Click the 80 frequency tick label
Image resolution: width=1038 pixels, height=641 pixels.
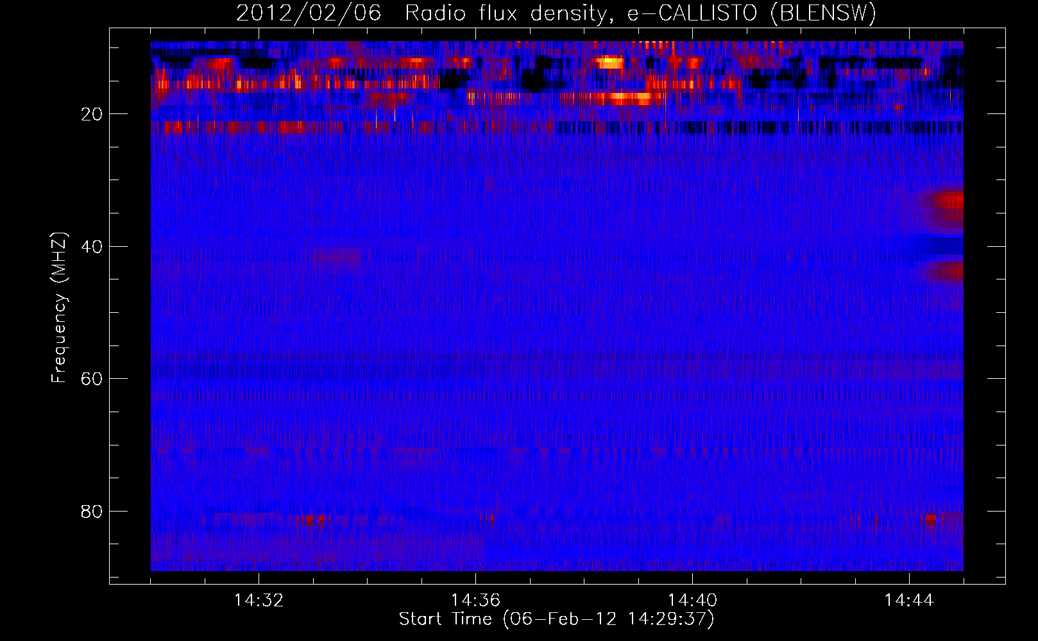click(92, 512)
